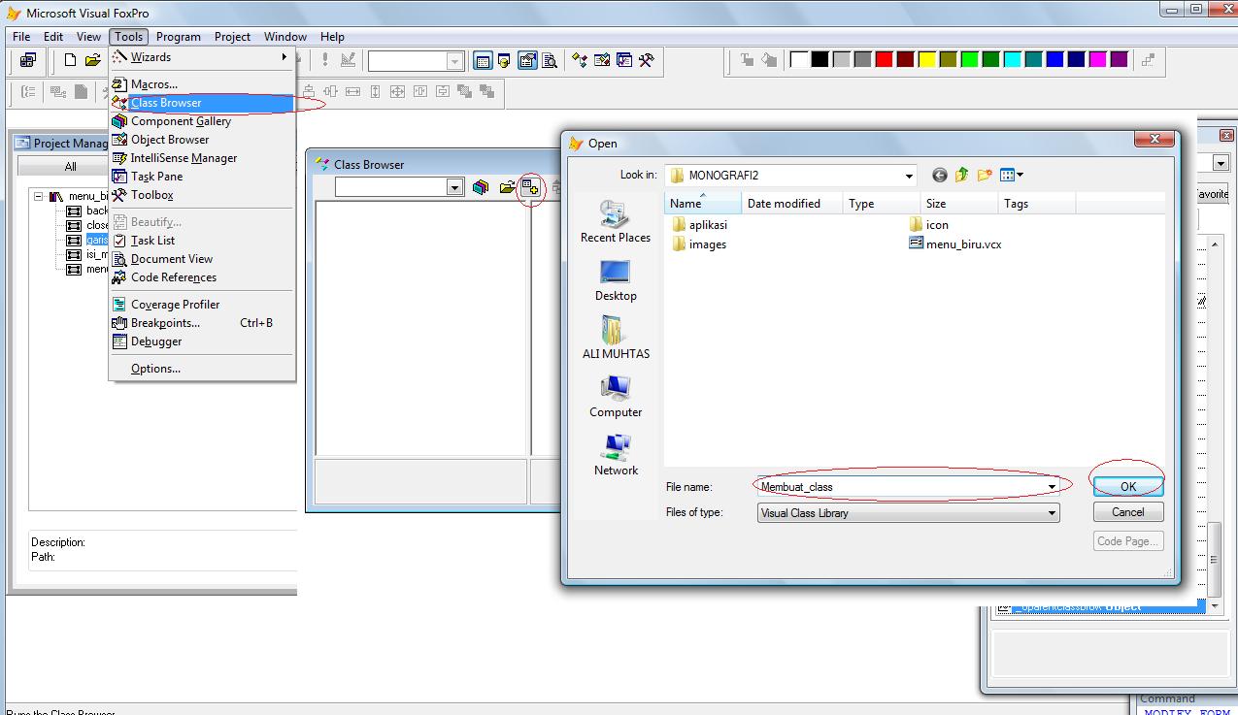This screenshot has height=715, width=1238.
Task: Select Desktop in the places bar
Action: coord(616,280)
